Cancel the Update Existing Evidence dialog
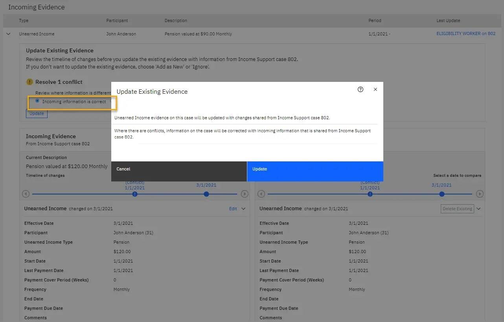504x322 pixels. 179,171
